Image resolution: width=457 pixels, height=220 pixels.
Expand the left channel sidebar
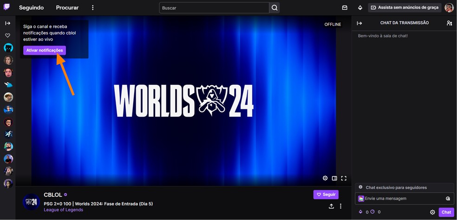point(7,23)
